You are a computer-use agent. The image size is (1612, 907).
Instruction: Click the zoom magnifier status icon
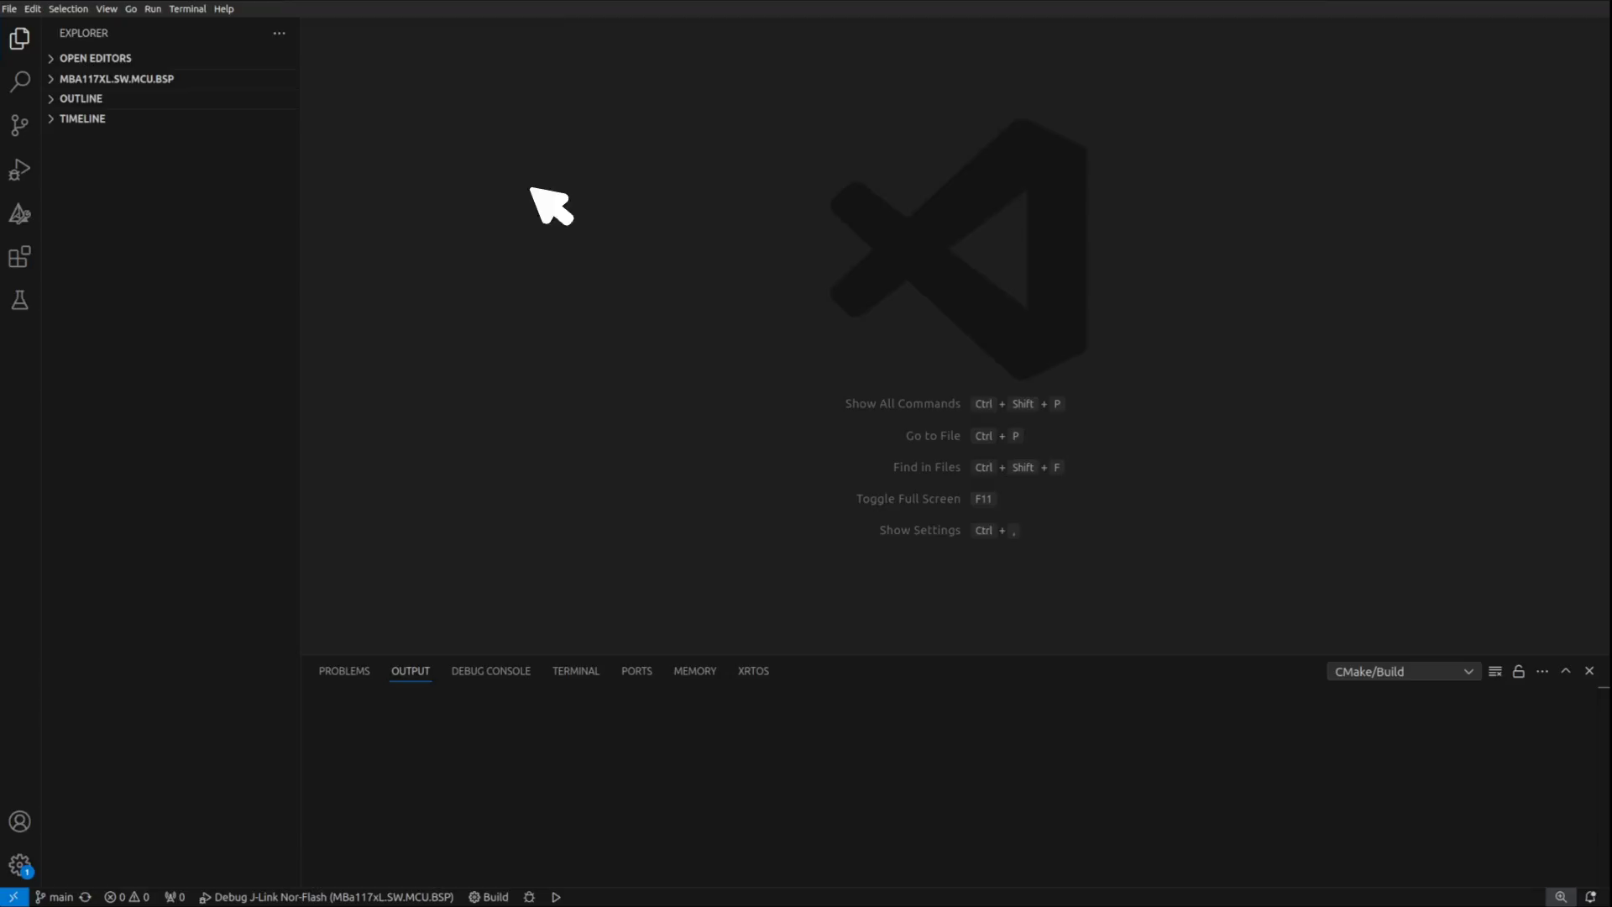1561,897
